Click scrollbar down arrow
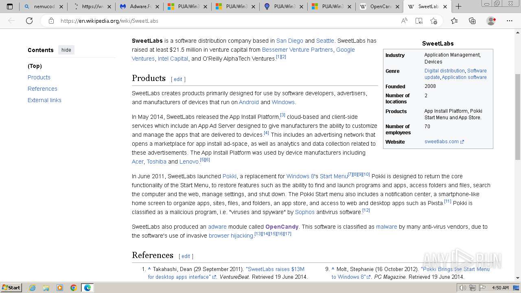Viewport: 521px width, 293px height. [x=518, y=278]
